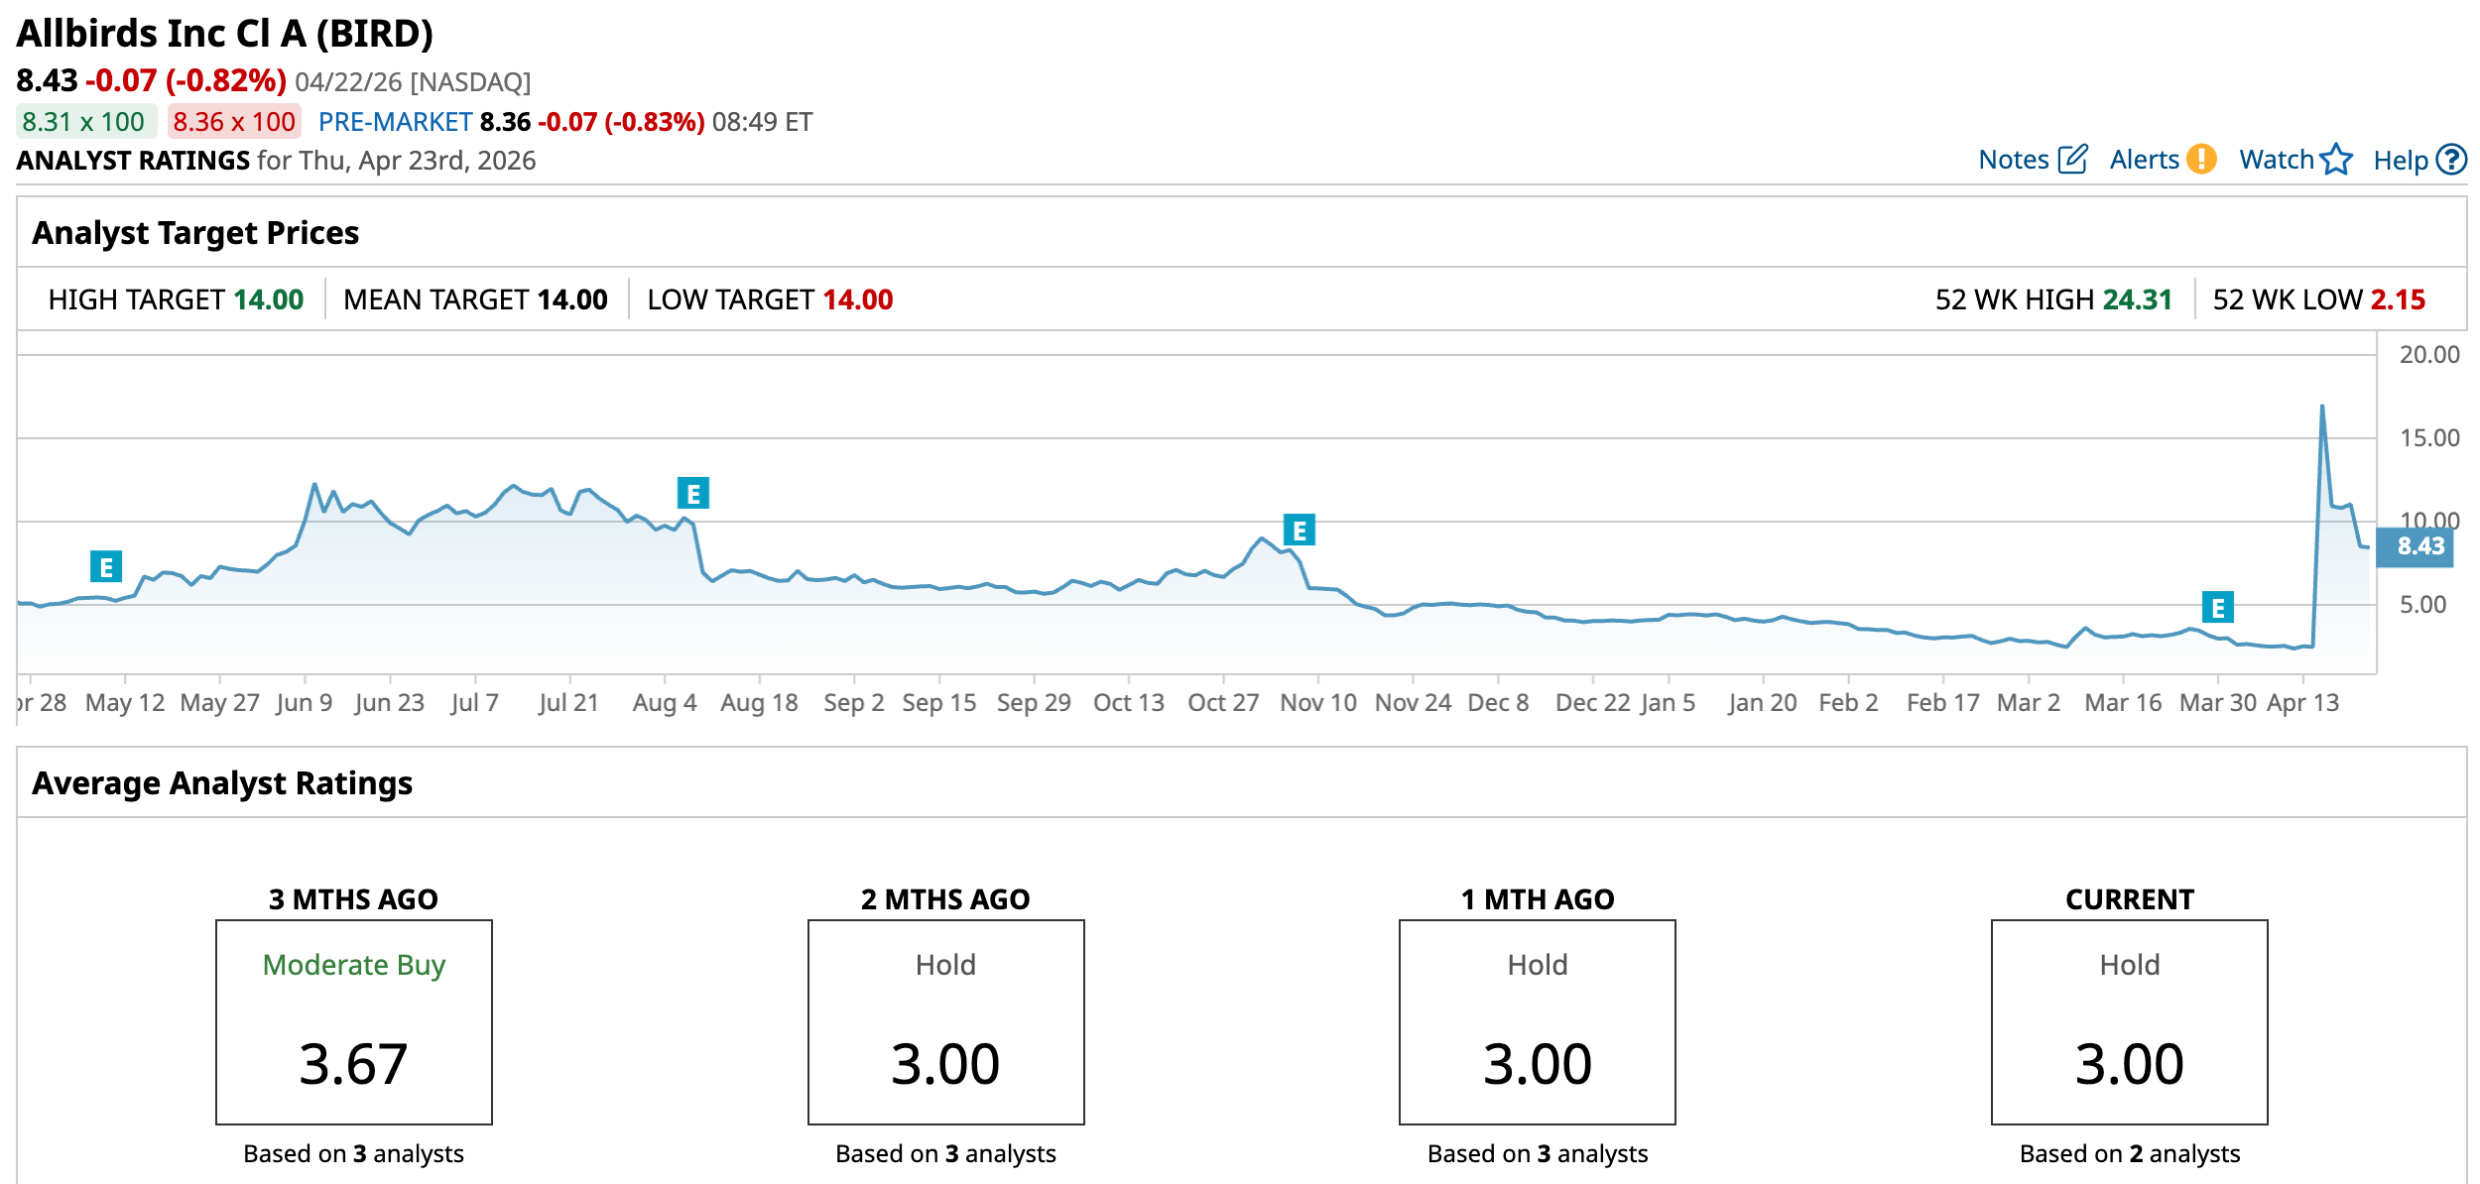
Task: Click the earnings E marker near Aug 4
Action: [693, 493]
